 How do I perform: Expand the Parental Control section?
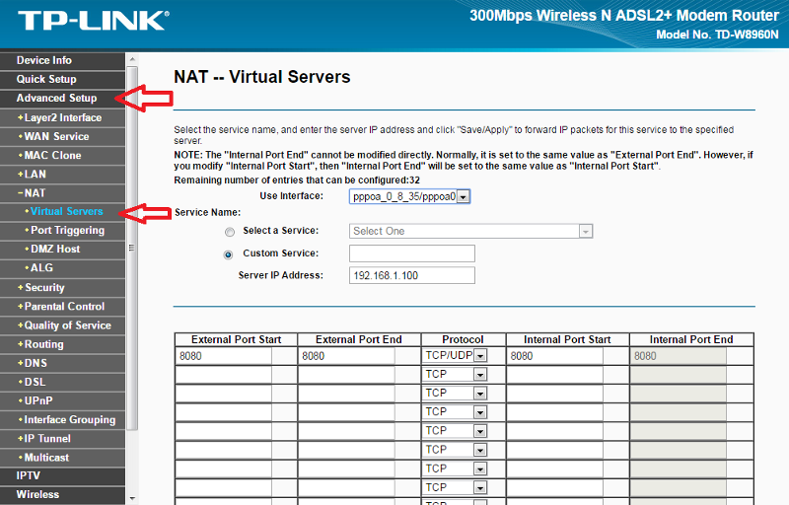[64, 307]
